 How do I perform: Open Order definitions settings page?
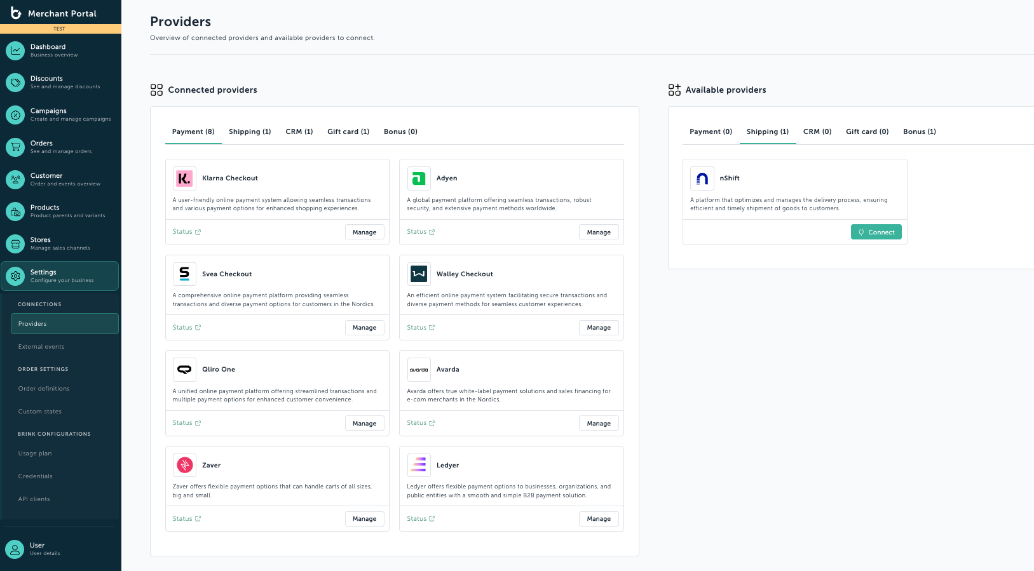(44, 389)
